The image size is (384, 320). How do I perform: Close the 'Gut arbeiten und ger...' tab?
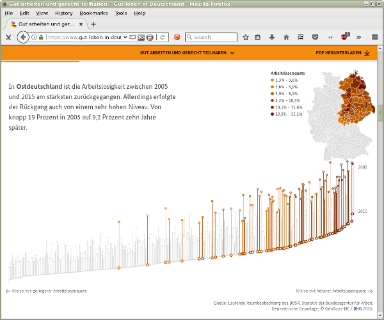click(x=81, y=24)
